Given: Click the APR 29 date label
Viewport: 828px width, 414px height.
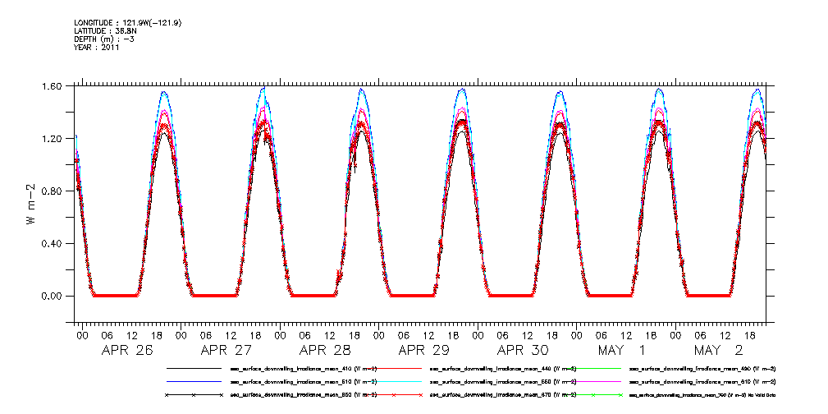Looking at the screenshot, I should 423,351.
